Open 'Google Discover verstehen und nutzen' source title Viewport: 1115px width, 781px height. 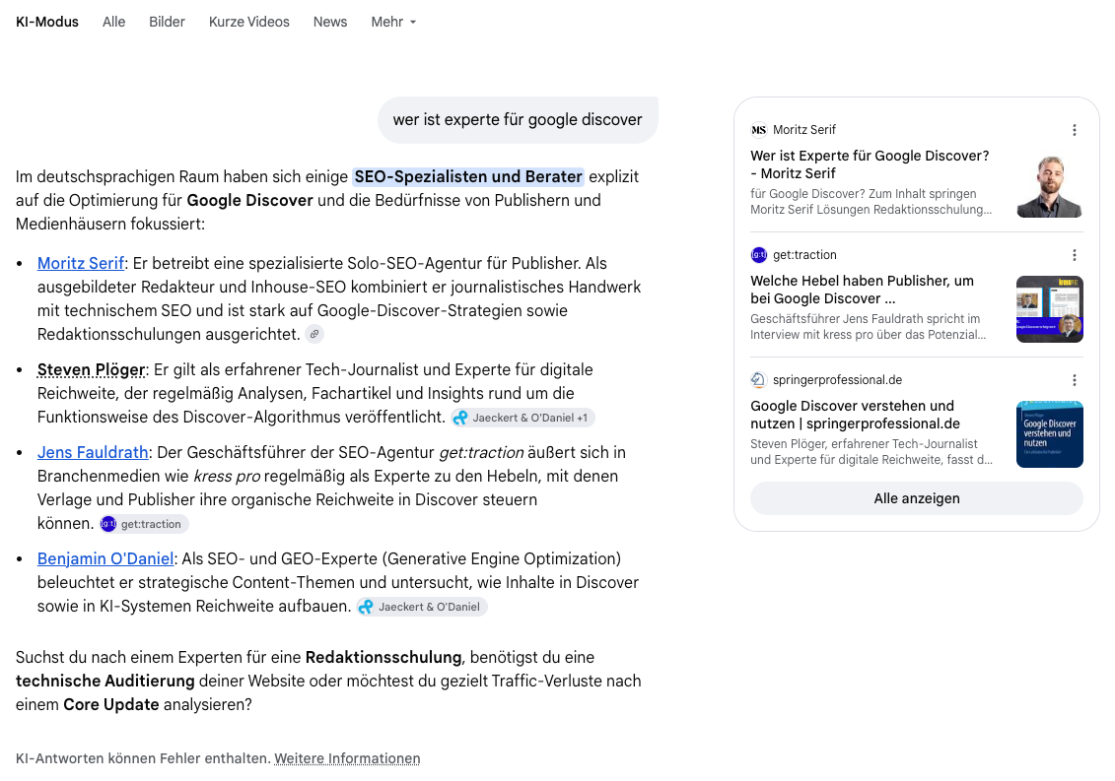(x=855, y=415)
